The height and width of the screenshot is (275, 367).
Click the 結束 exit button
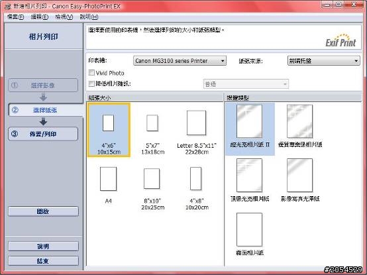[x=43, y=260]
